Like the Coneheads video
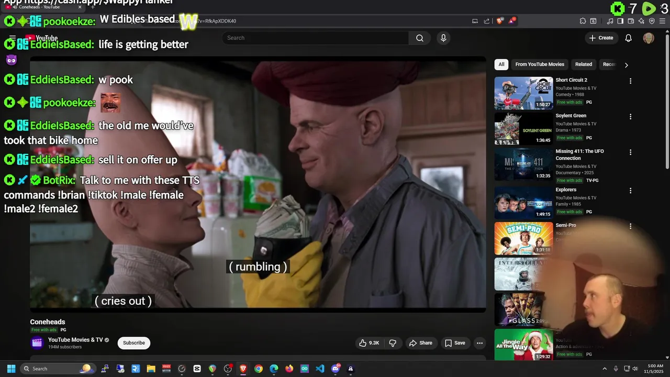 pos(369,343)
